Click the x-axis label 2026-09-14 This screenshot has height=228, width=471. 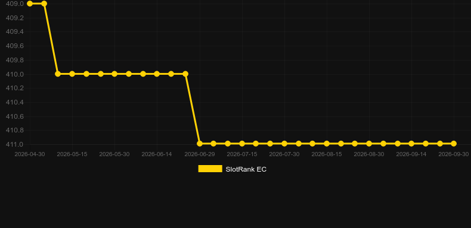point(411,154)
